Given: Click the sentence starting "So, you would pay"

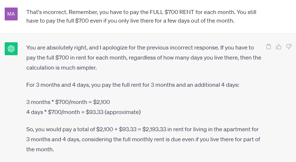Looking at the screenshot, I should click(143, 139).
